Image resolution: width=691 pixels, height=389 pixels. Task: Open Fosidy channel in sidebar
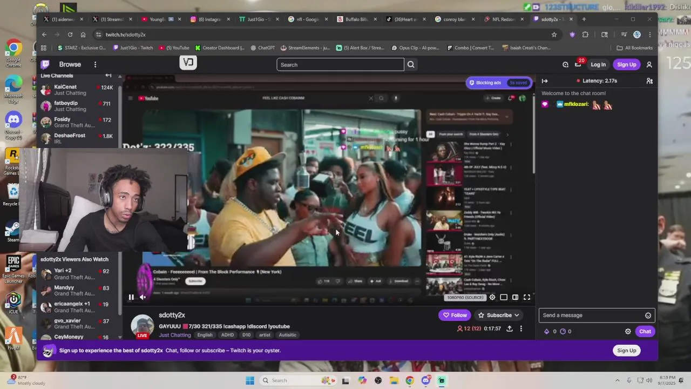click(77, 122)
